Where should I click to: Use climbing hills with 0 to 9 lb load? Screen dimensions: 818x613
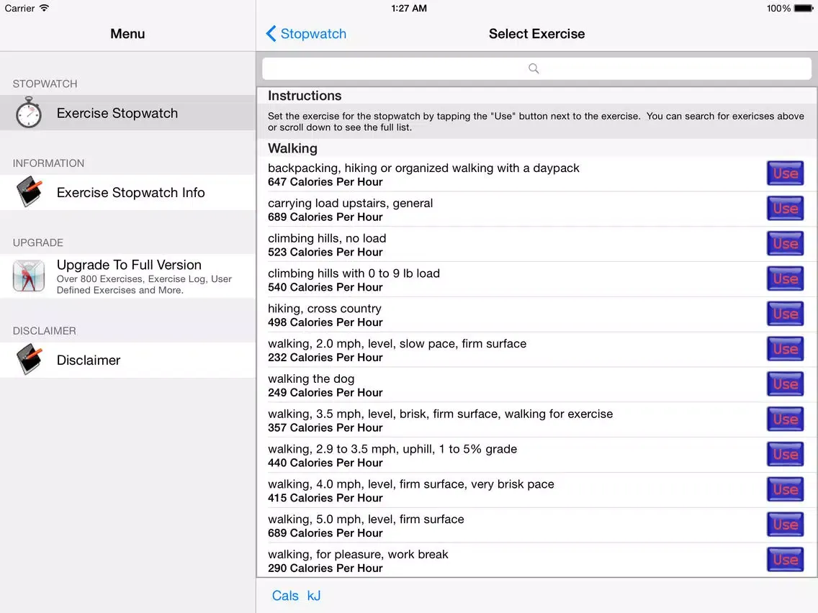point(785,278)
